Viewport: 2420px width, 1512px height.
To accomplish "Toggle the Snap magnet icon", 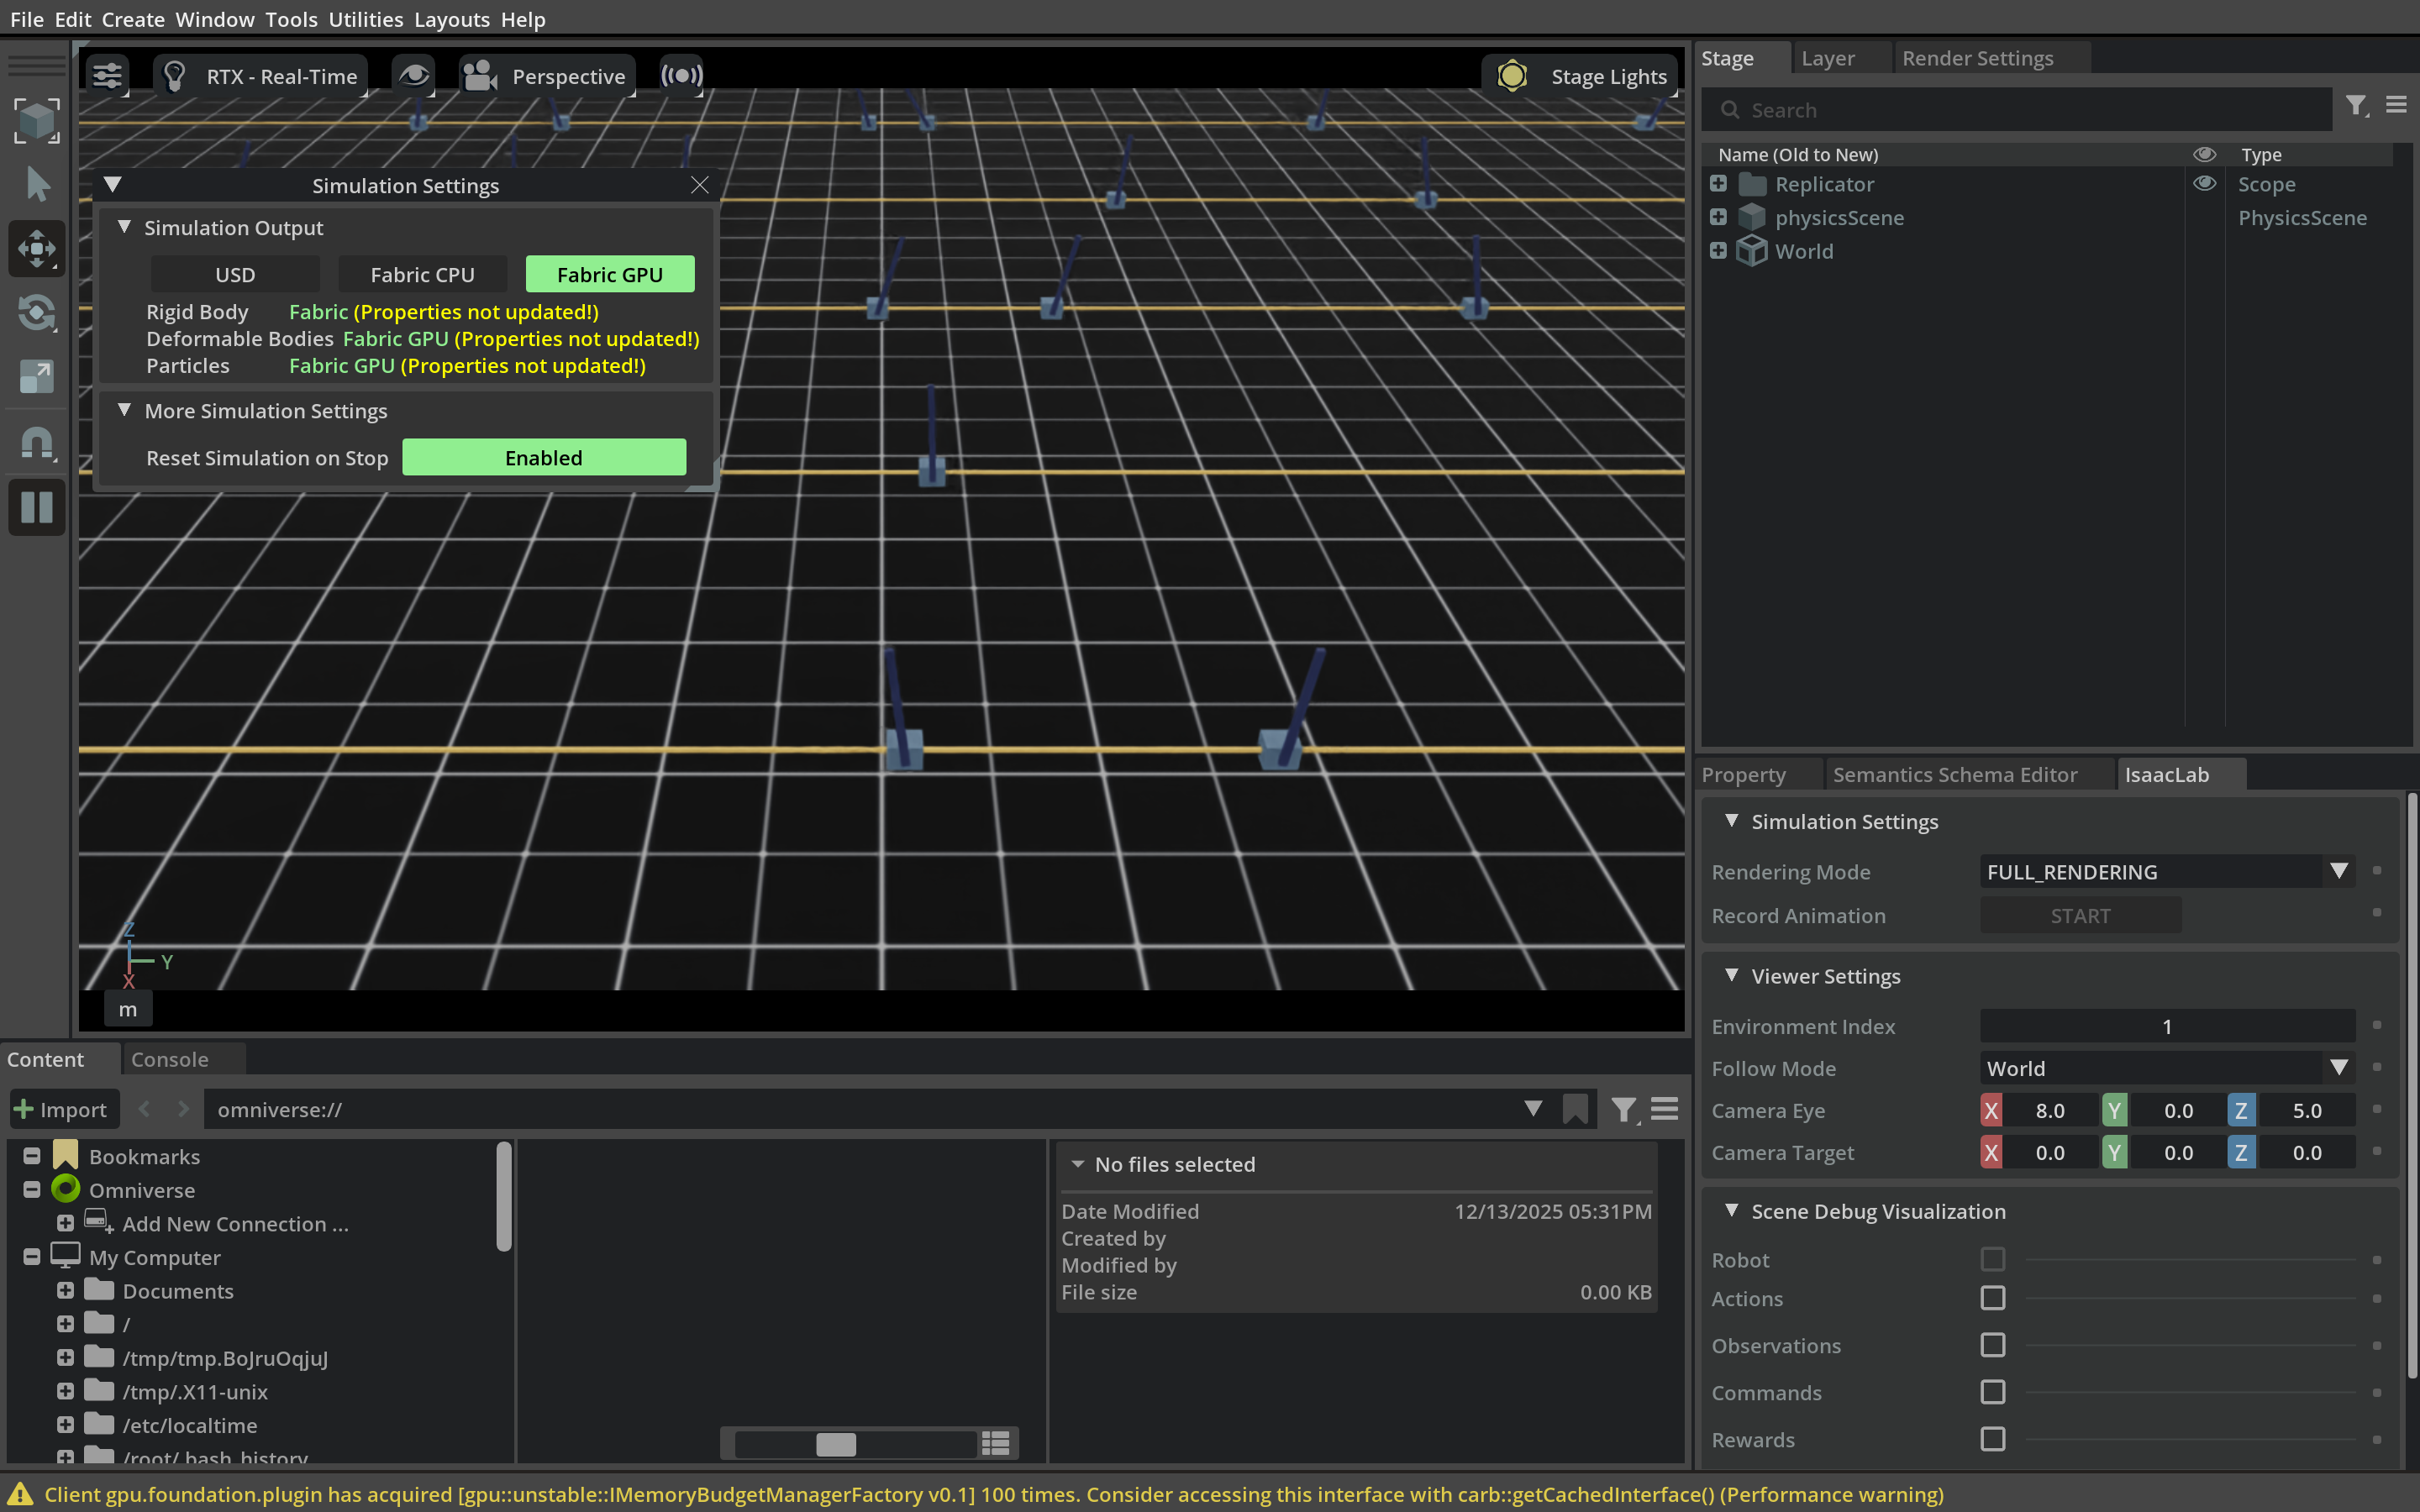I will pyautogui.click(x=37, y=442).
